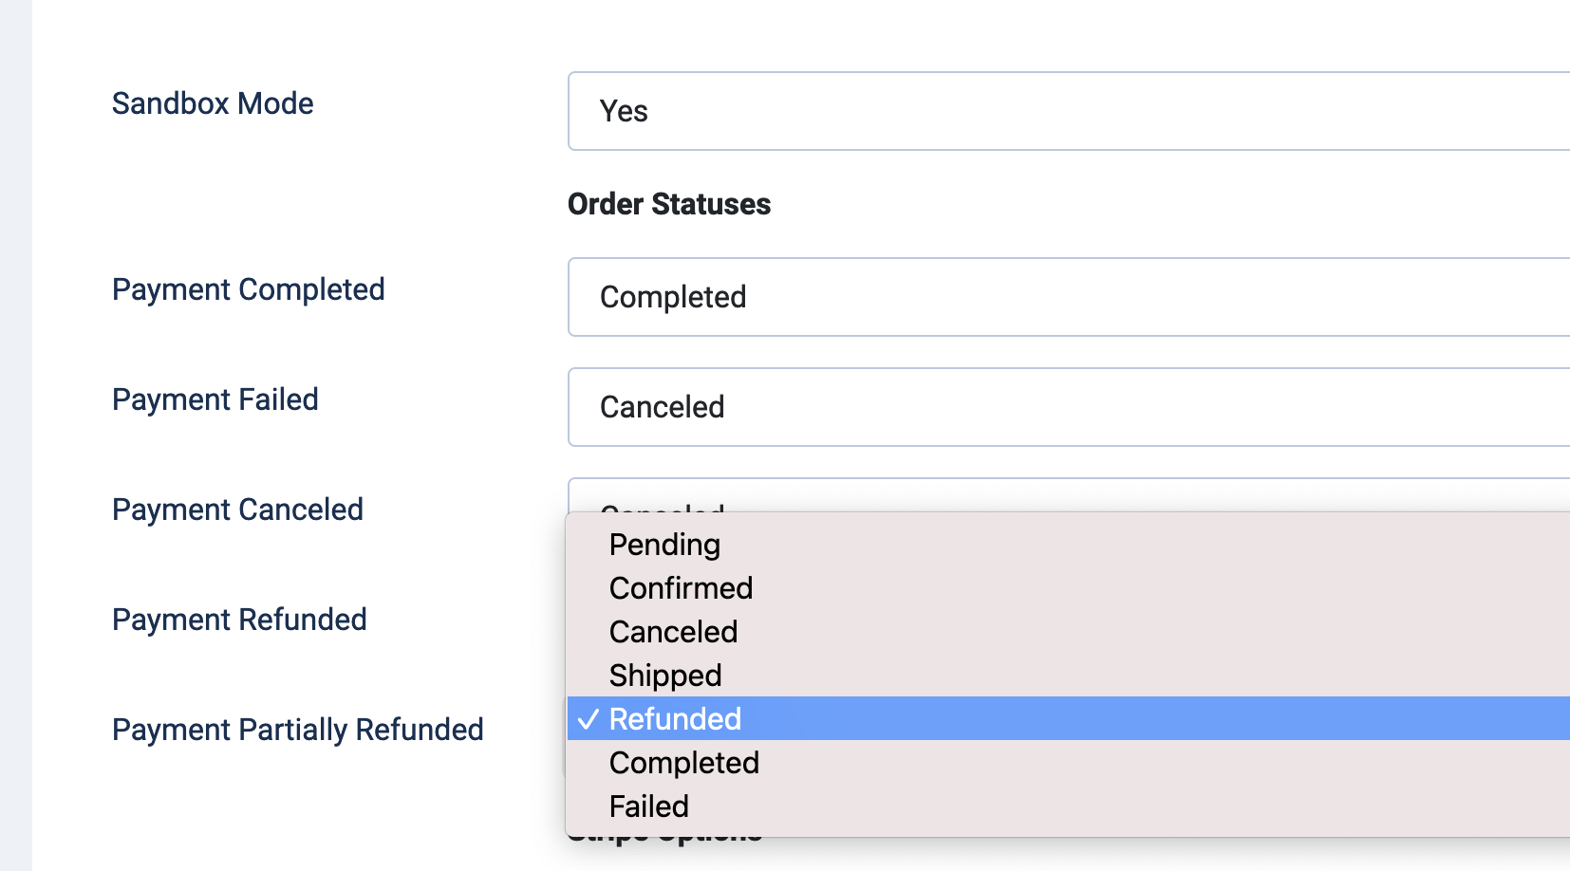Select the Failed status option
The image size is (1570, 871).
tap(648, 806)
